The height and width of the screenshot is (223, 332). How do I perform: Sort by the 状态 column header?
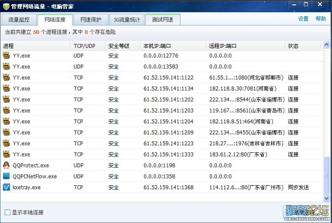click(303, 46)
